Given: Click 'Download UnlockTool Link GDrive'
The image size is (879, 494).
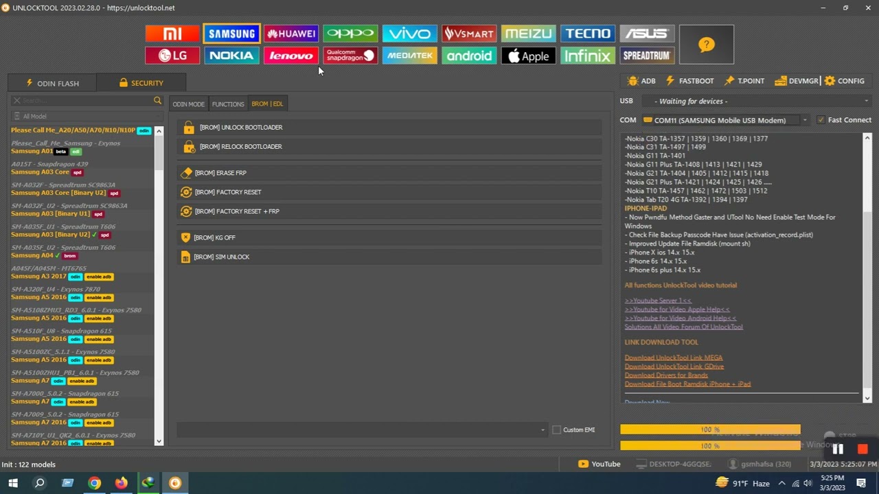Looking at the screenshot, I should tap(674, 366).
